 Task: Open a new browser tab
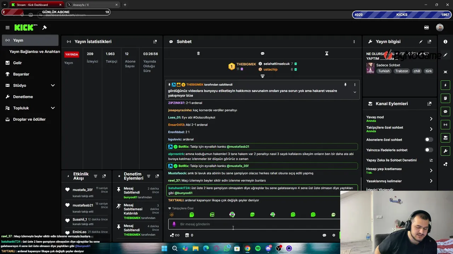(125, 5)
